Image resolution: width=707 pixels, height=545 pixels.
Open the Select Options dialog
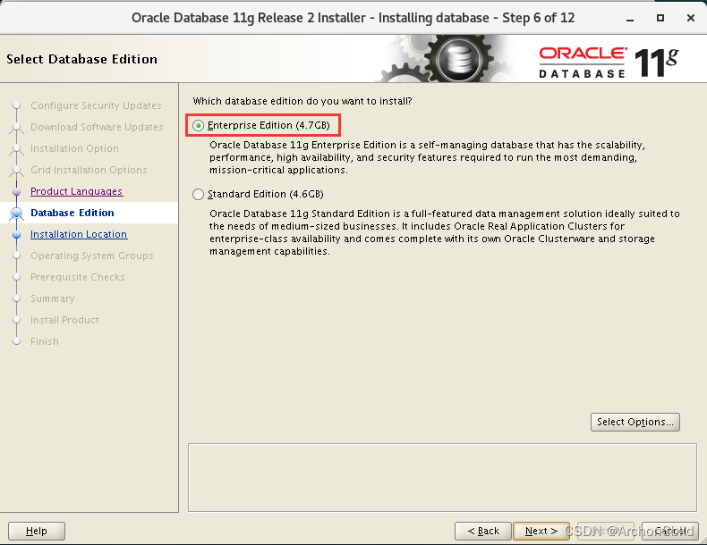click(x=635, y=422)
